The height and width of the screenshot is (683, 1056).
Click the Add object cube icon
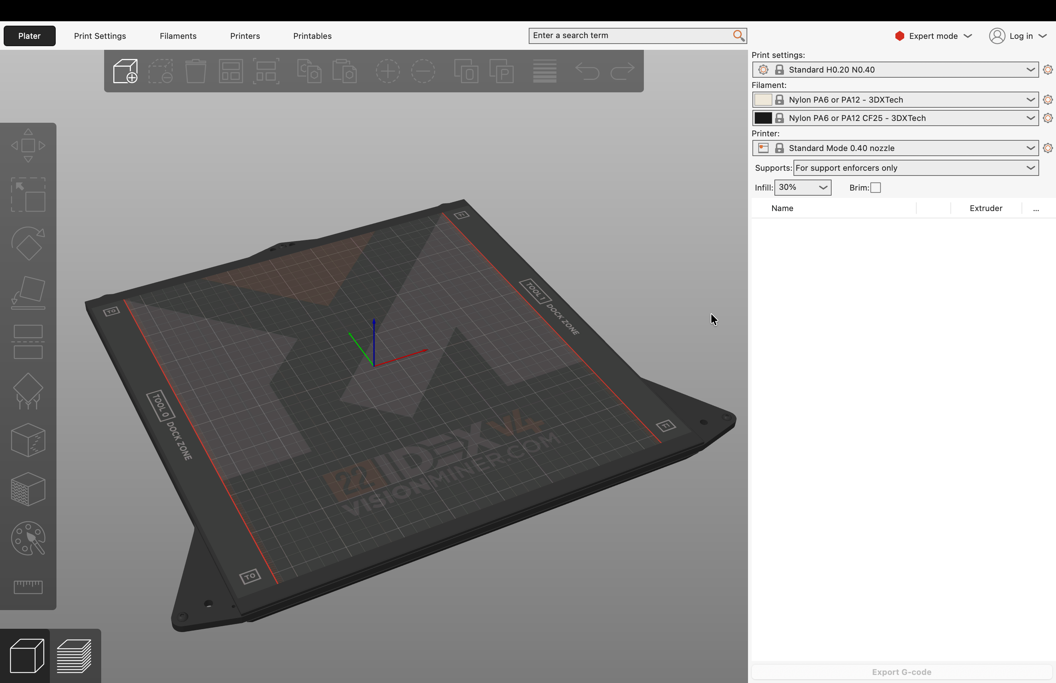click(125, 71)
